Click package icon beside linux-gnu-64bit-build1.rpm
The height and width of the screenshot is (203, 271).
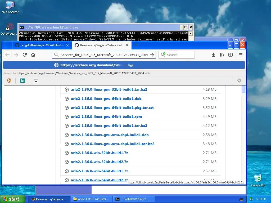click(x=67, y=117)
